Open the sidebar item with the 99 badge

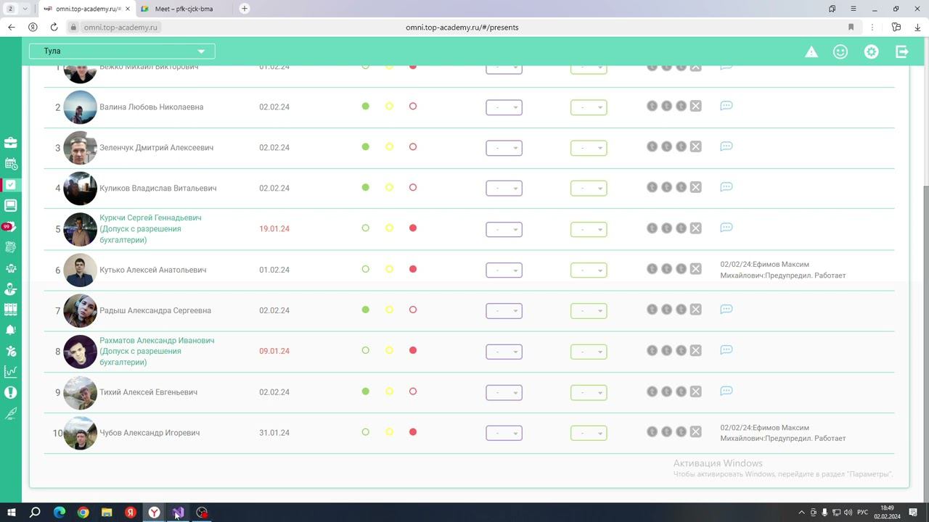click(9, 227)
